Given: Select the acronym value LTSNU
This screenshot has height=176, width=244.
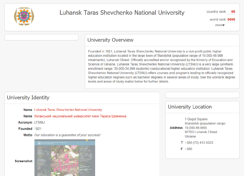Looking at the screenshot, I should [x=39, y=122].
